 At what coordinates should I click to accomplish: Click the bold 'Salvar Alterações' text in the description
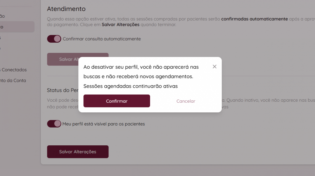(x=120, y=25)
